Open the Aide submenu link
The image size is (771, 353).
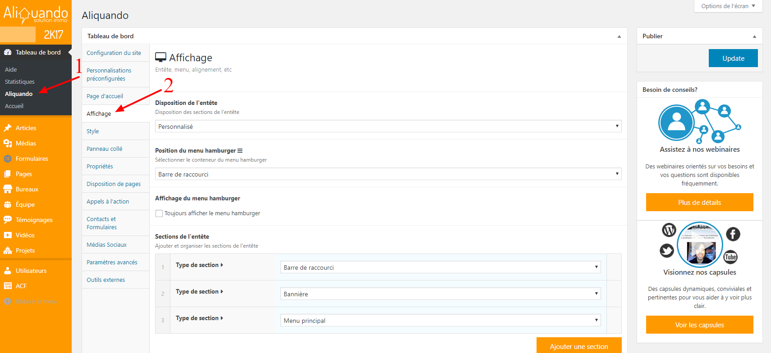(11, 70)
